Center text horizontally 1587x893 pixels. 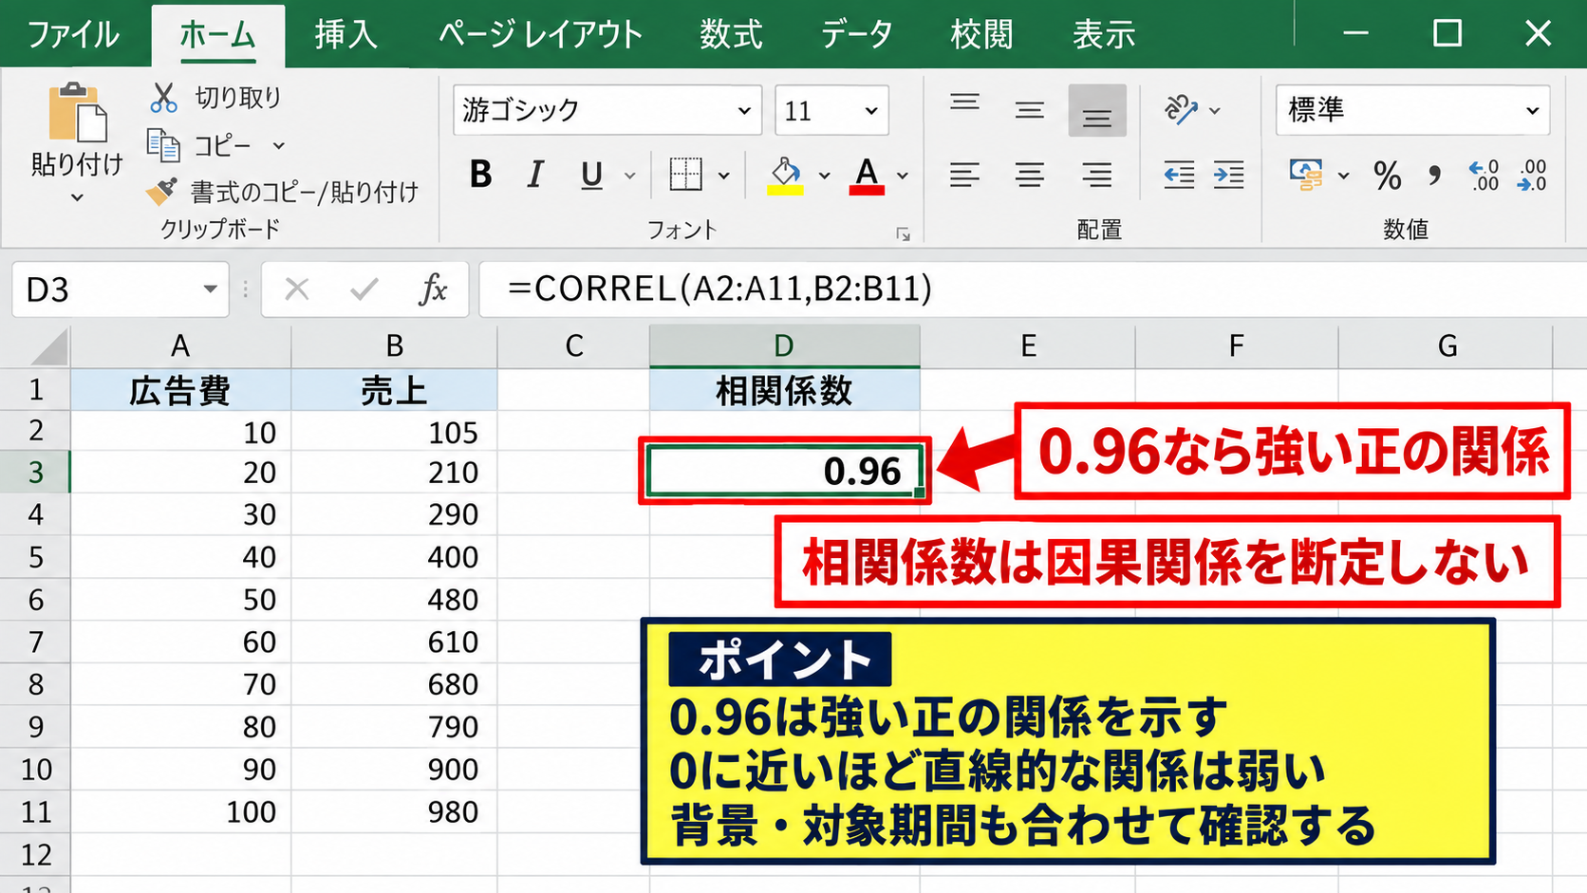pyautogui.click(x=1030, y=175)
